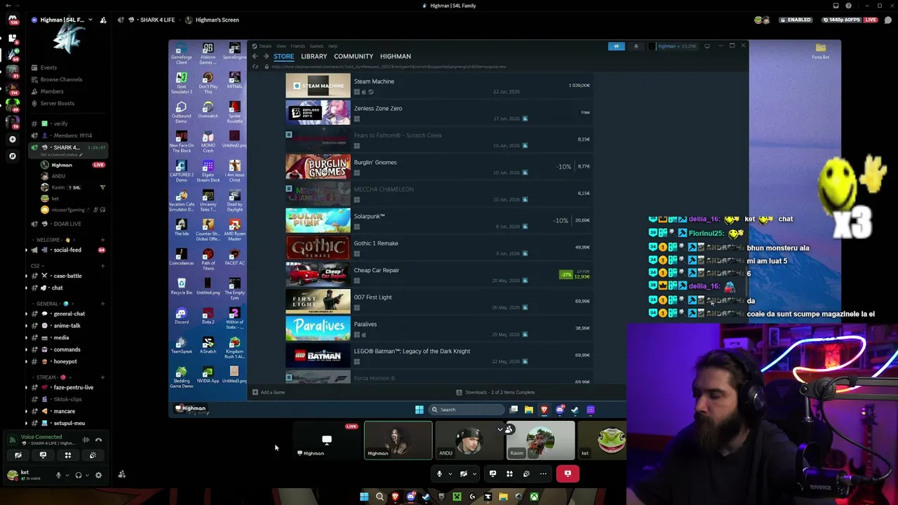Screen dimensions: 898x505
Task: Click the Search box on shared taskbar
Action: pos(467,410)
